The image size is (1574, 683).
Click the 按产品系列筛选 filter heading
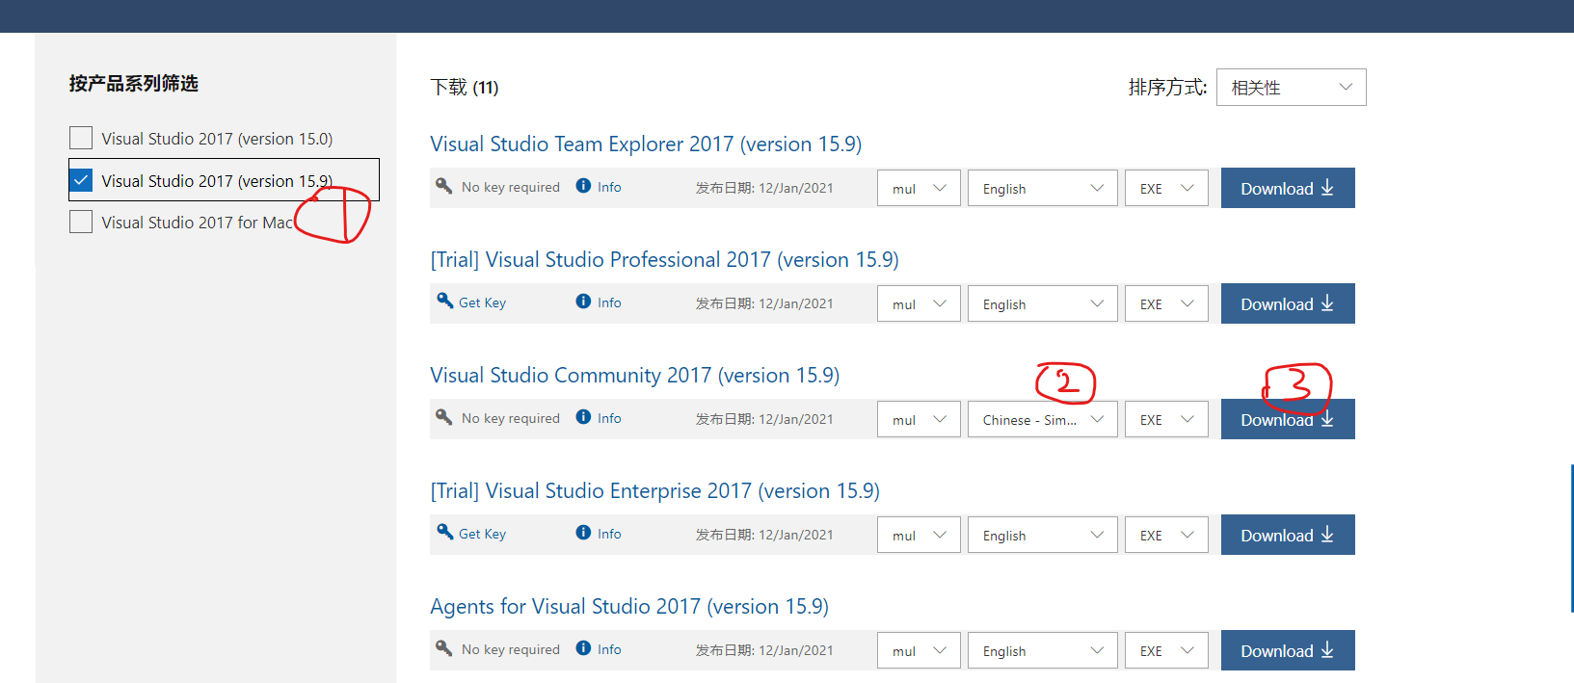tap(134, 83)
